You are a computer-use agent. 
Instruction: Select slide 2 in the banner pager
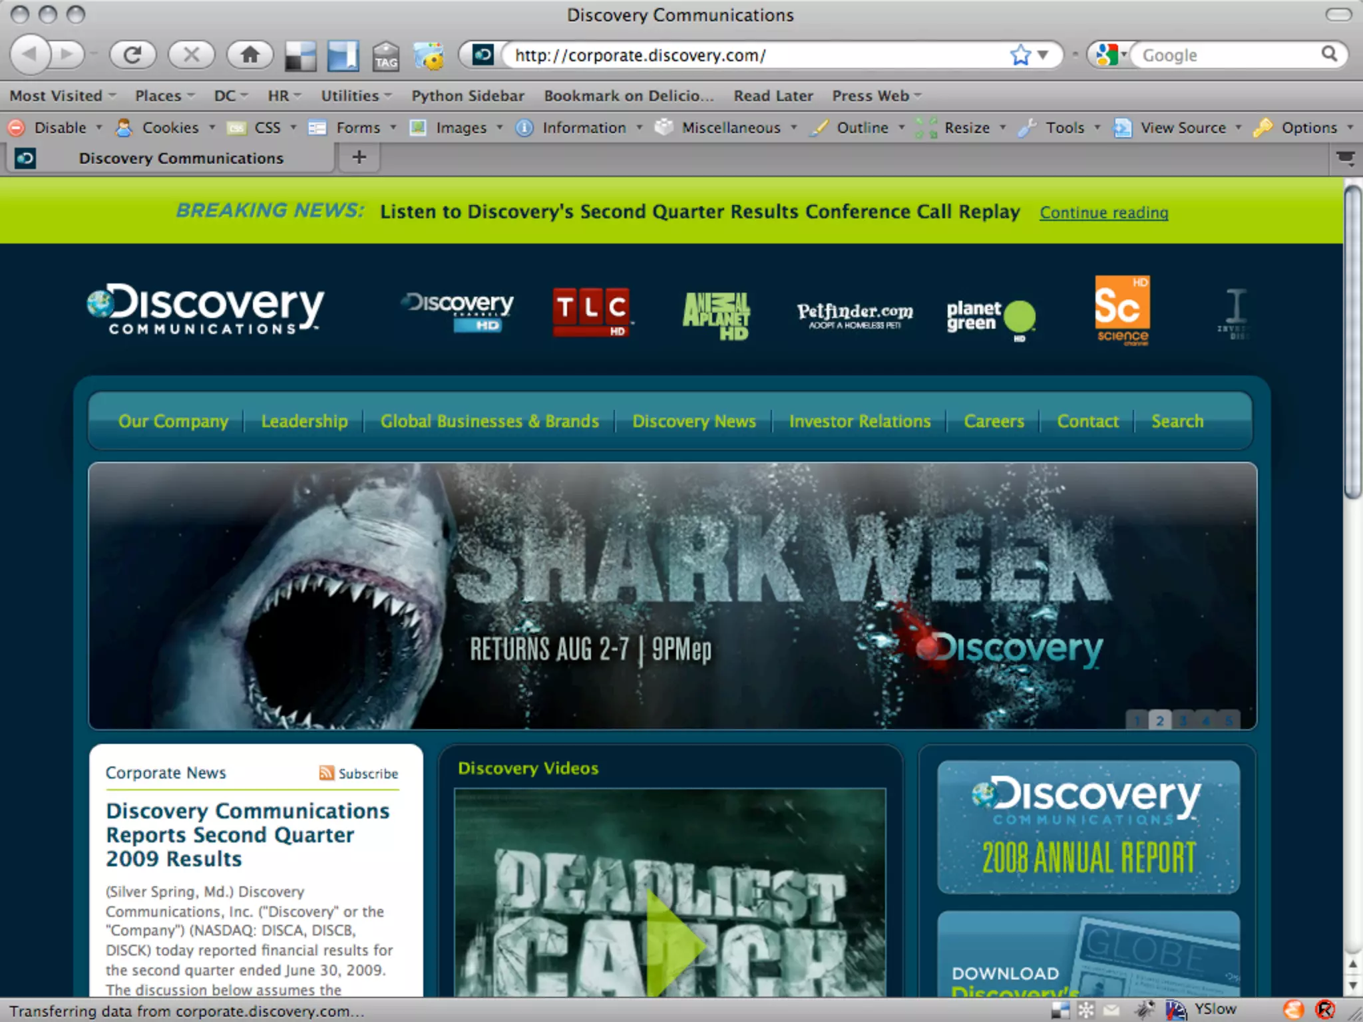click(x=1160, y=721)
